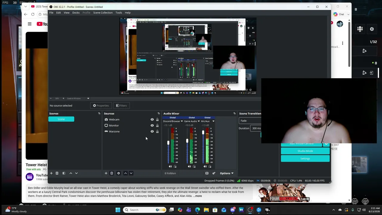Open the Discord/Browser track dropdown
382x215 pixels.
coord(181,121)
